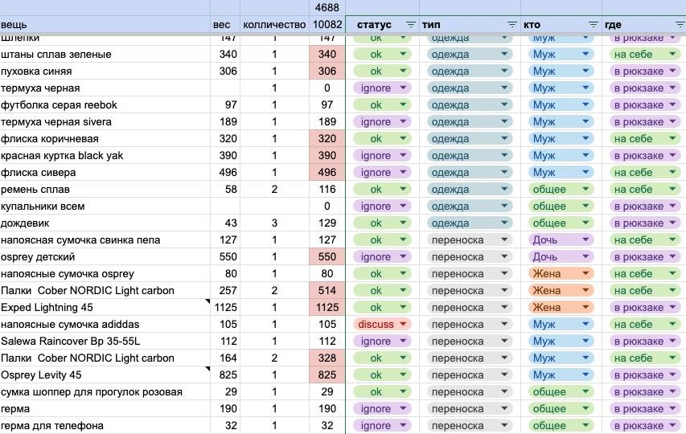
Task: Open где dropdown for штаны сплав зеленые
Action: 672,55
